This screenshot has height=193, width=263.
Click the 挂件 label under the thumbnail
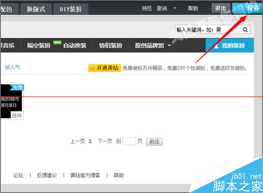click(x=17, y=116)
